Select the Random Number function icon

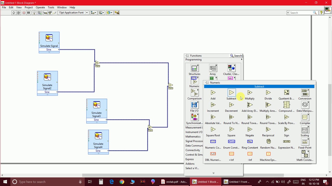268,142
